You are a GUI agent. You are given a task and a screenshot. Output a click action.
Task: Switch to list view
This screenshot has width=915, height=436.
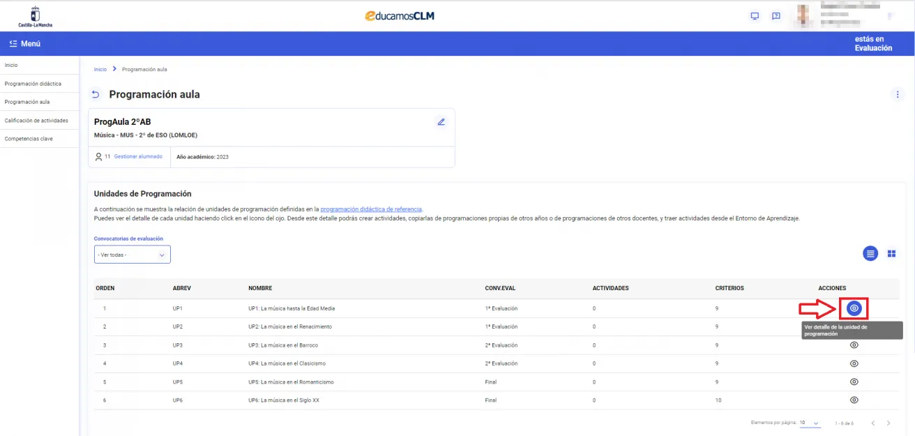click(x=870, y=253)
